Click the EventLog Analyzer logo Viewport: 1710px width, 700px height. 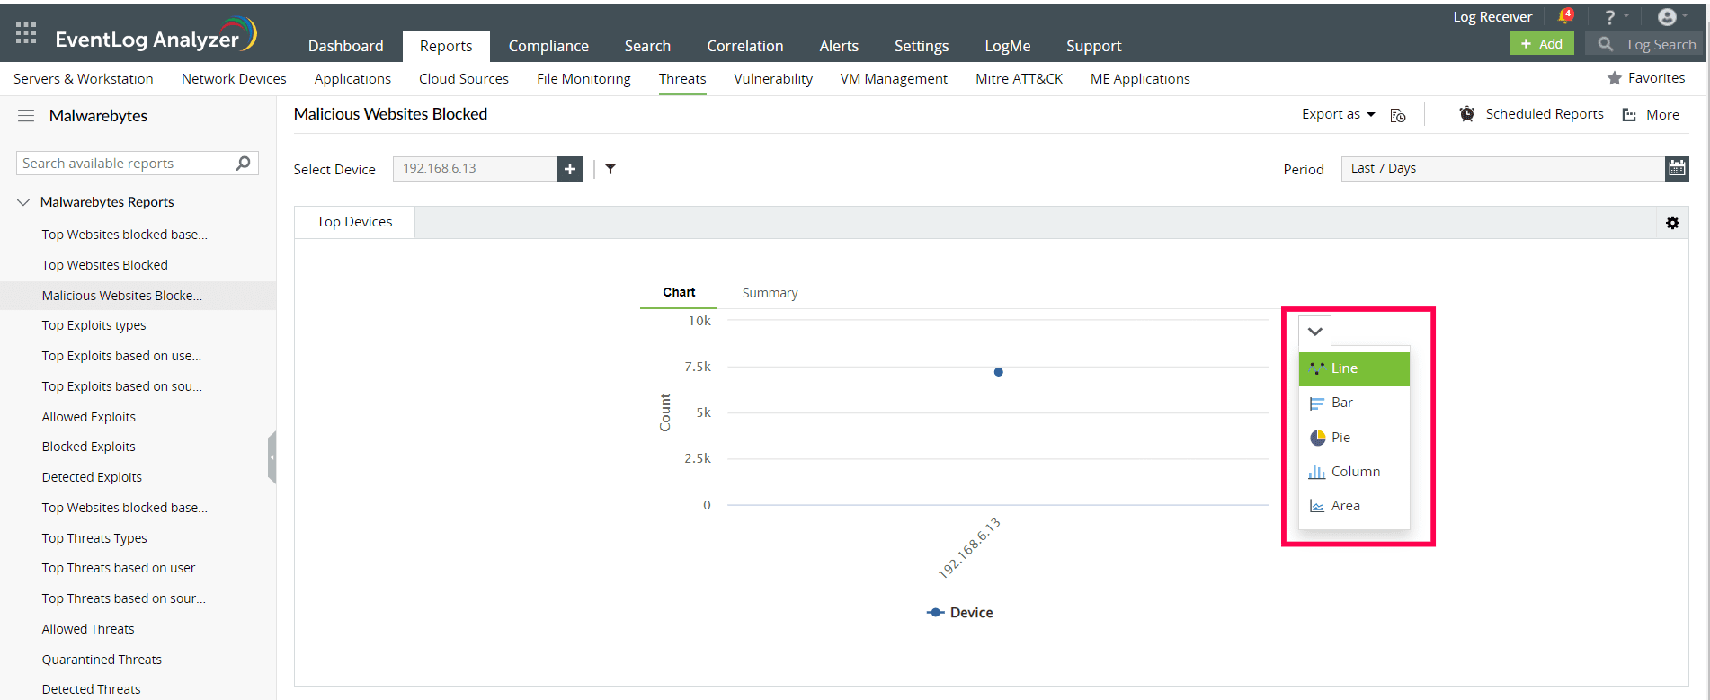point(156,36)
